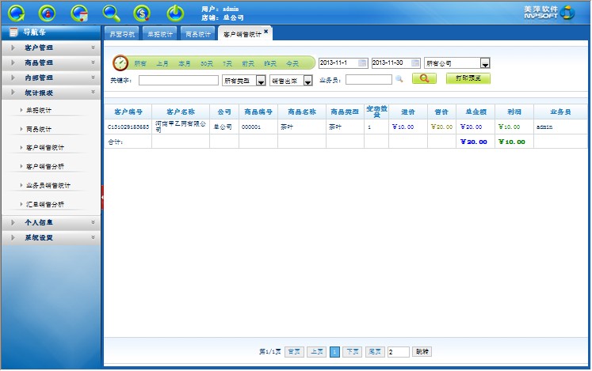Click the magnifier search icon in top toolbar

pos(112,13)
